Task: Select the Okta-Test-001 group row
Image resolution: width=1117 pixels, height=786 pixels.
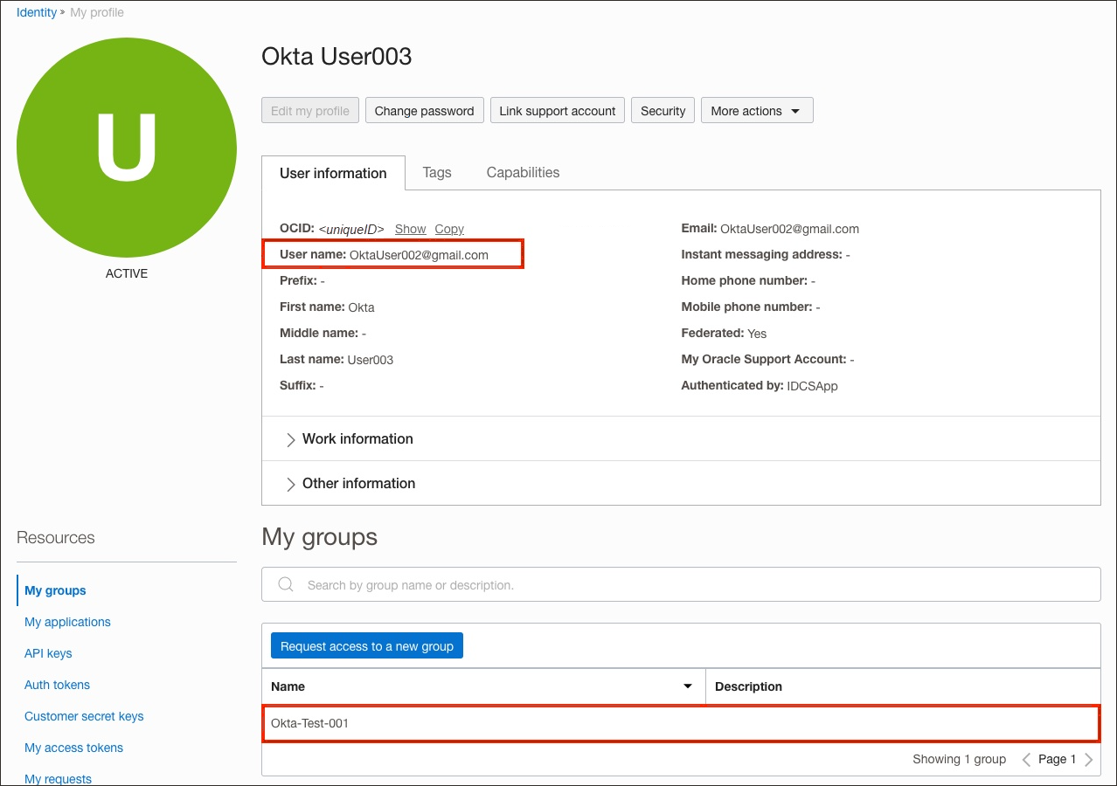Action: pos(681,723)
